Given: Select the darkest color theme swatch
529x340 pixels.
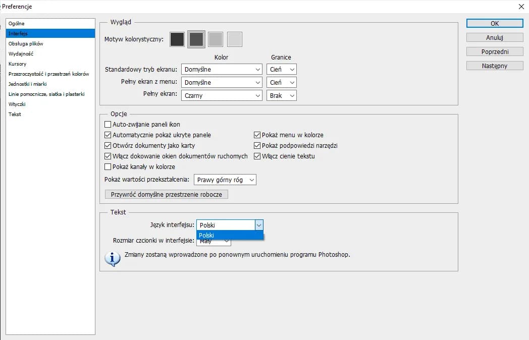Looking at the screenshot, I should (x=177, y=39).
